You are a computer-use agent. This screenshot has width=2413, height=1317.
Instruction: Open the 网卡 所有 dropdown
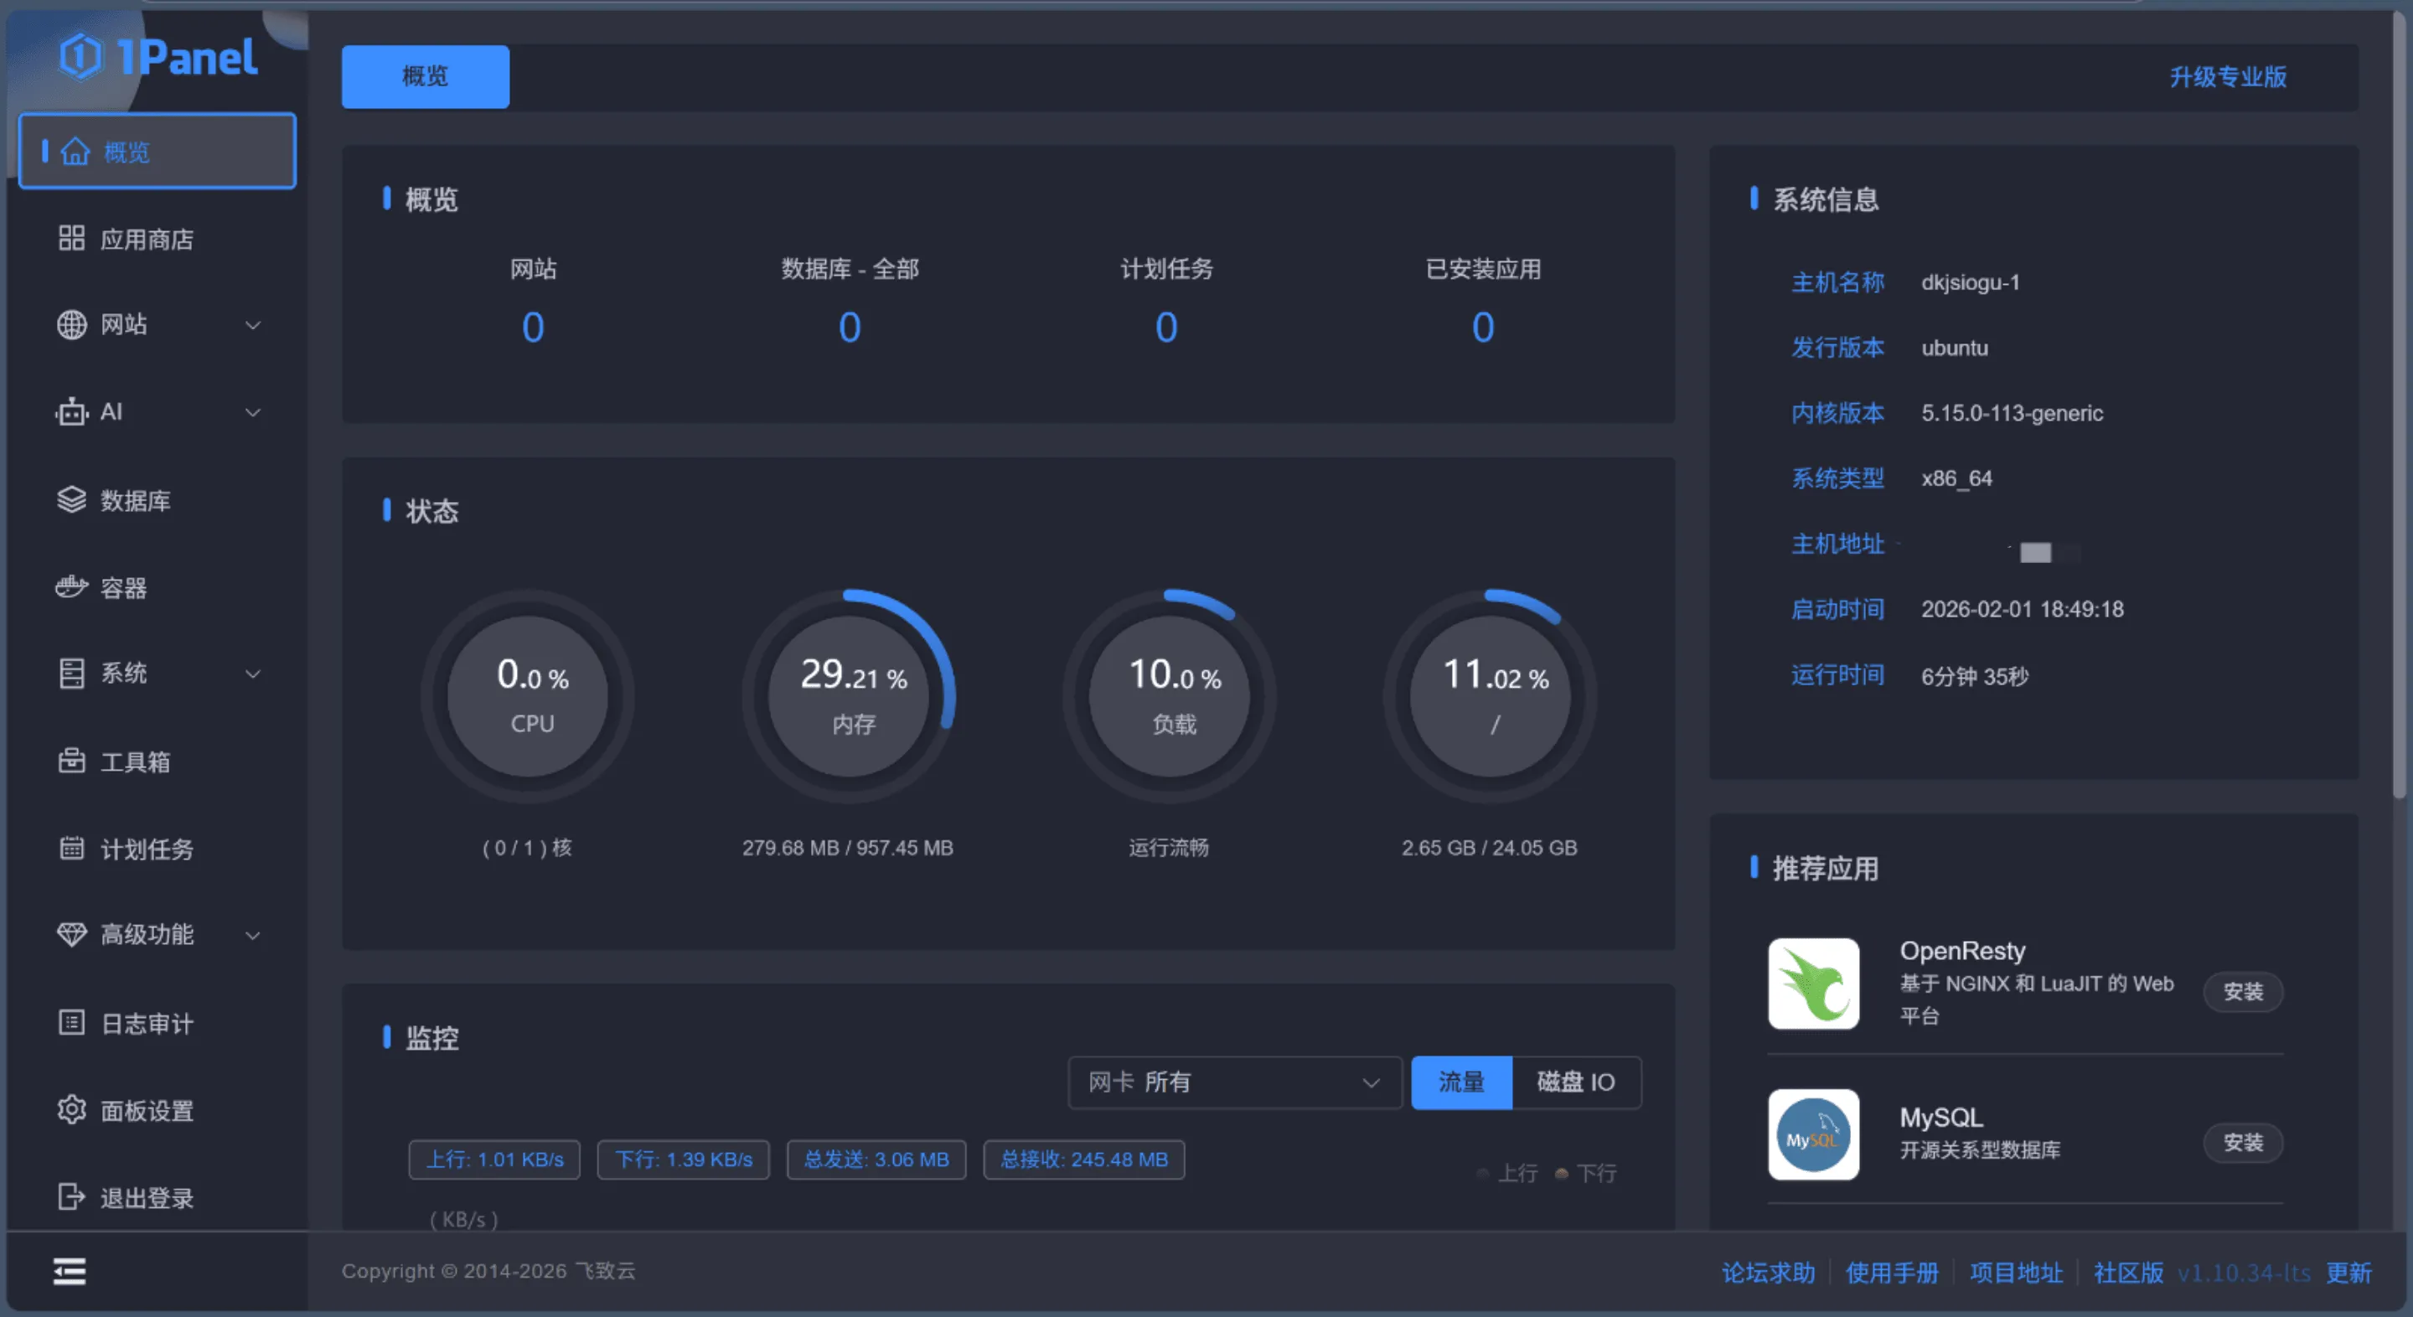[x=1235, y=1082]
